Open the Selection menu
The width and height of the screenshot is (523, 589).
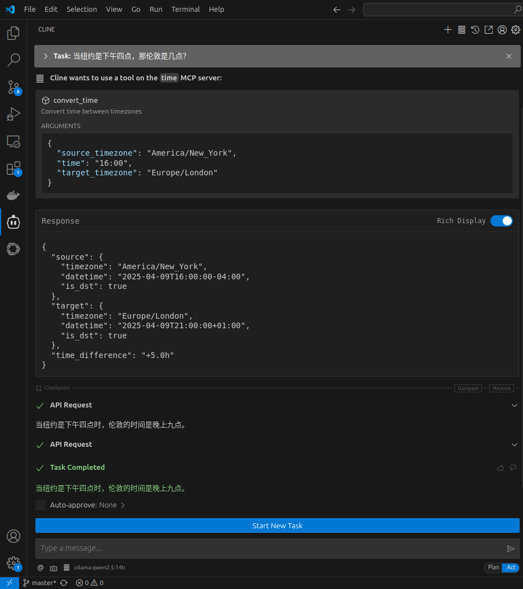pyautogui.click(x=82, y=10)
